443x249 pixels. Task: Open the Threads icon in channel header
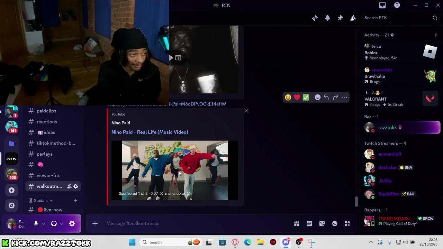pyautogui.click(x=315, y=18)
